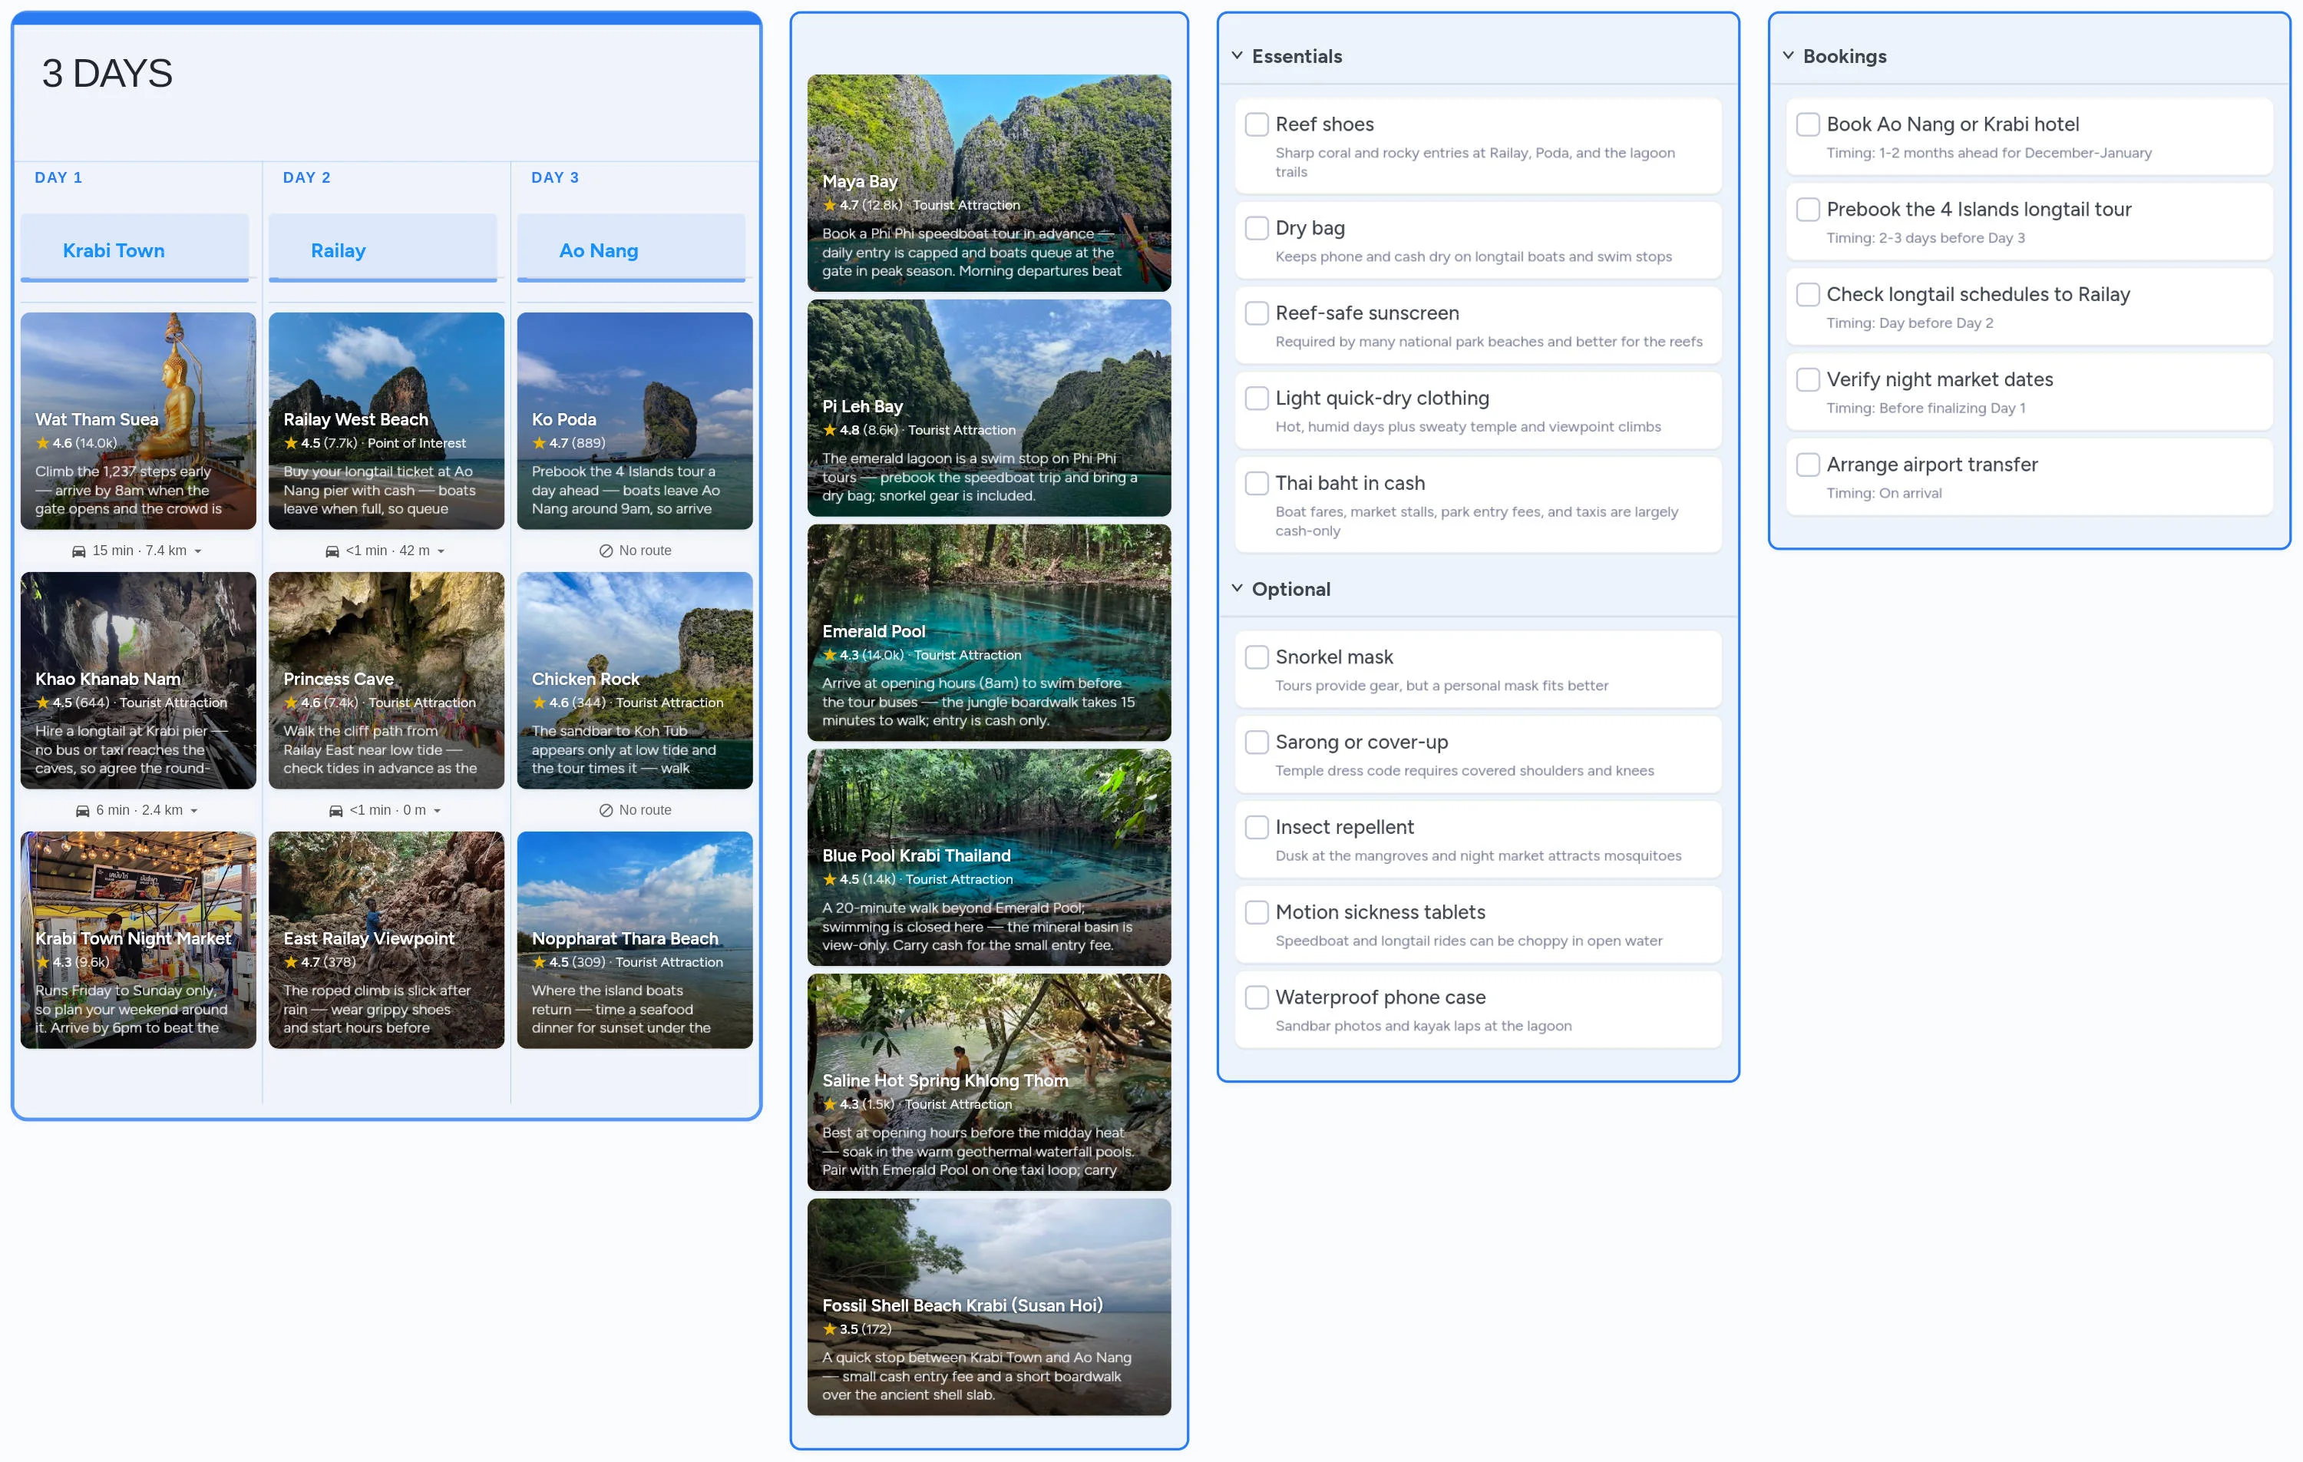Viewport: 2303px width, 1462px height.
Task: Open the Maya Bay suggestion card
Action: pyautogui.click(x=989, y=183)
